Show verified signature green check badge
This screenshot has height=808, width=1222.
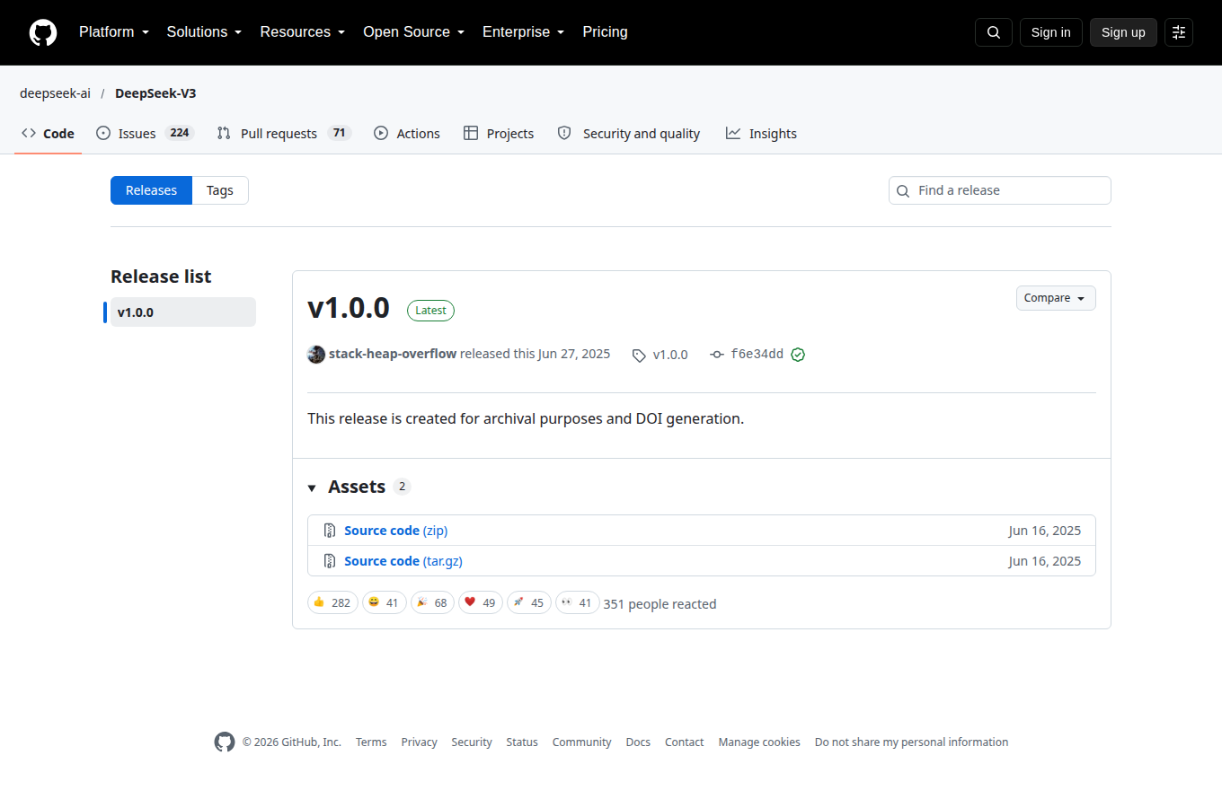pos(798,355)
